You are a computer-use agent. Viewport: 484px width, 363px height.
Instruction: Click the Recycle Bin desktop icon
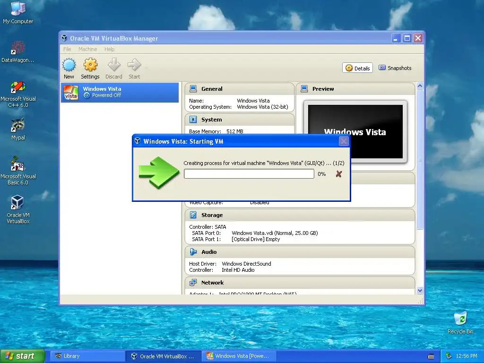(460, 319)
